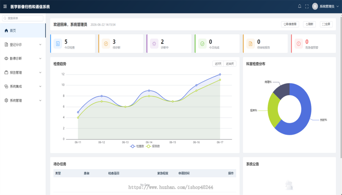Focus the 搜索菜单 search field
The image size is (342, 195).
coord(23,18)
